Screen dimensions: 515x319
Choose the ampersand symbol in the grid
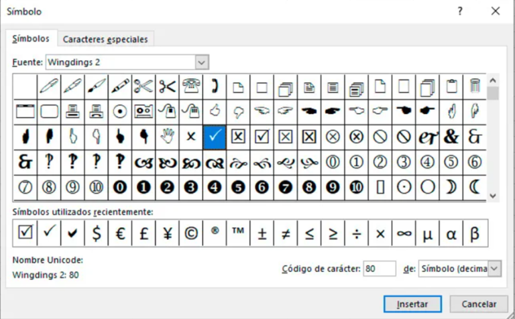[x=451, y=135]
